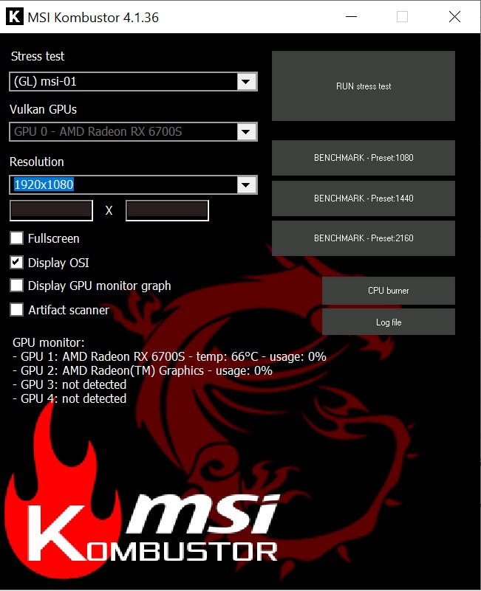Focus the custom height input field
Image resolution: width=481 pixels, height=591 pixels.
(167, 210)
